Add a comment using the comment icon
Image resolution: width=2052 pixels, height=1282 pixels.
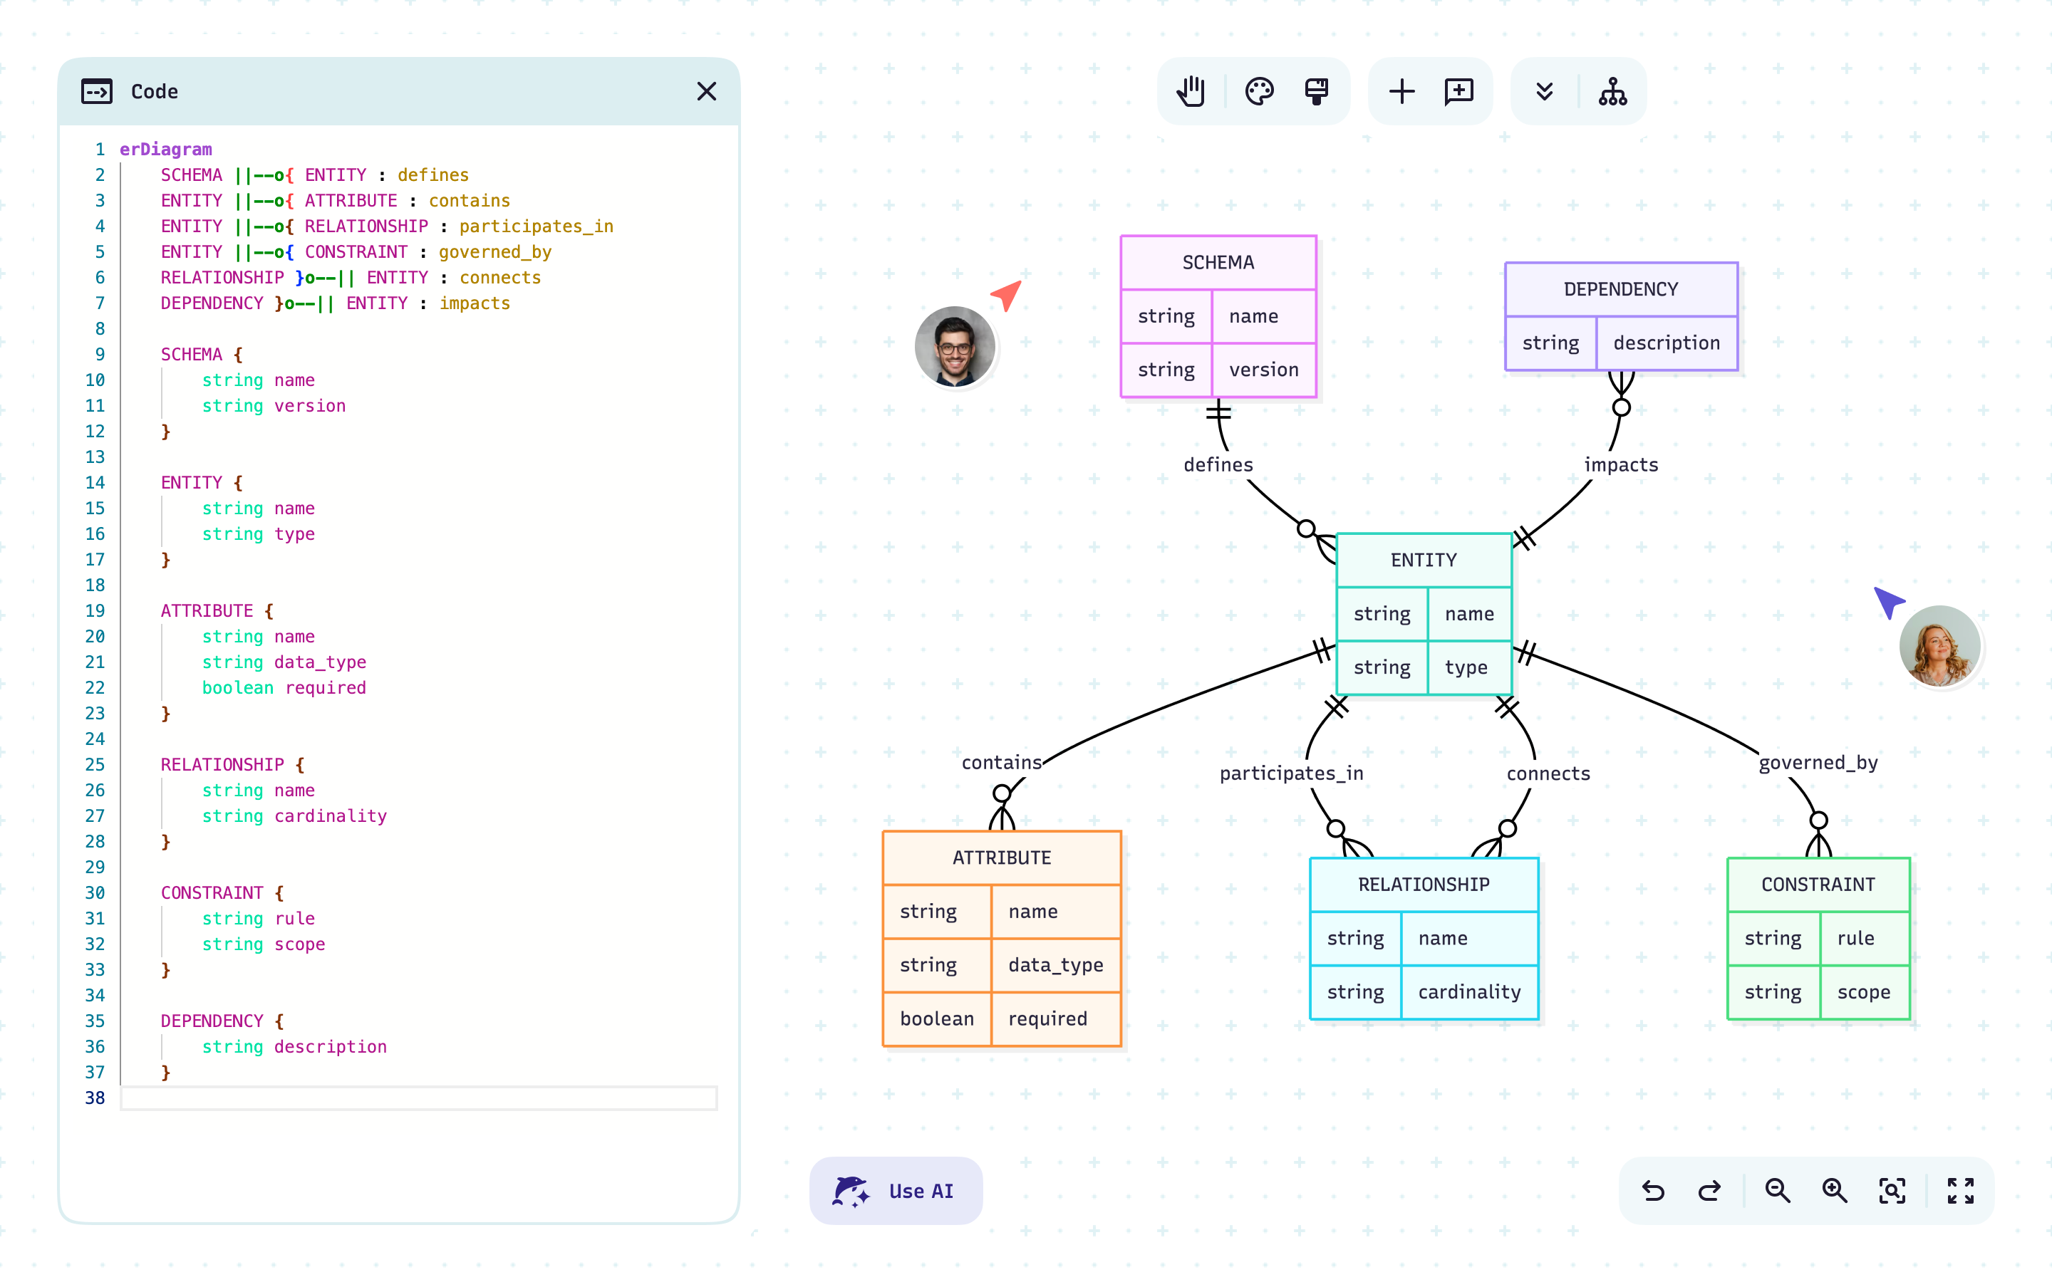click(1459, 90)
